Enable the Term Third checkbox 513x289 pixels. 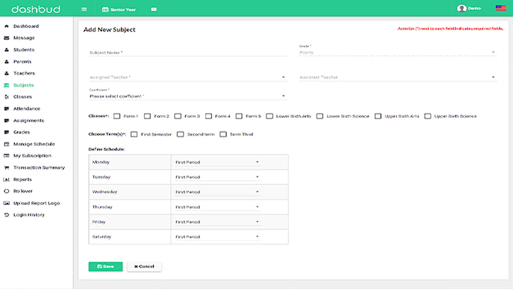point(223,134)
